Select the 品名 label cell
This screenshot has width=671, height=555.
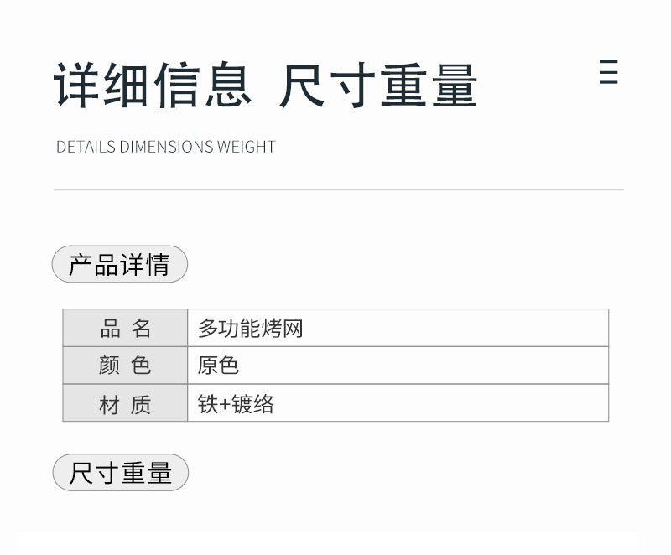point(125,328)
